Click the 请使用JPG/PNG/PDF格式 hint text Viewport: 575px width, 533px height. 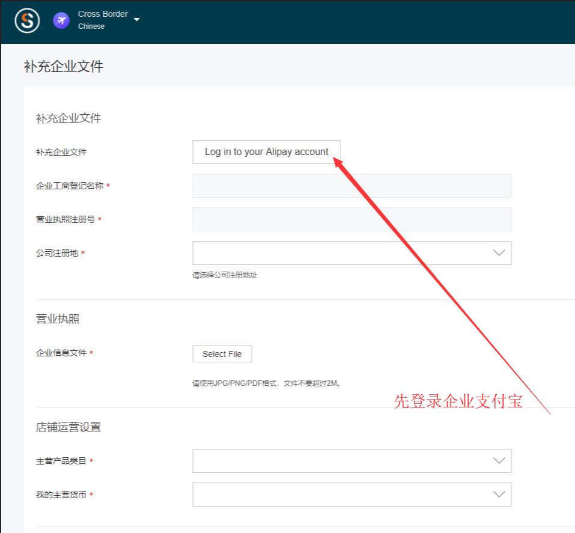pos(267,383)
